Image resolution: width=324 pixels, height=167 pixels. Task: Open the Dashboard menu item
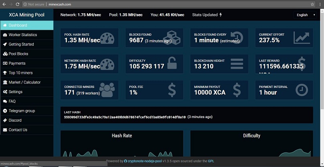26,25
